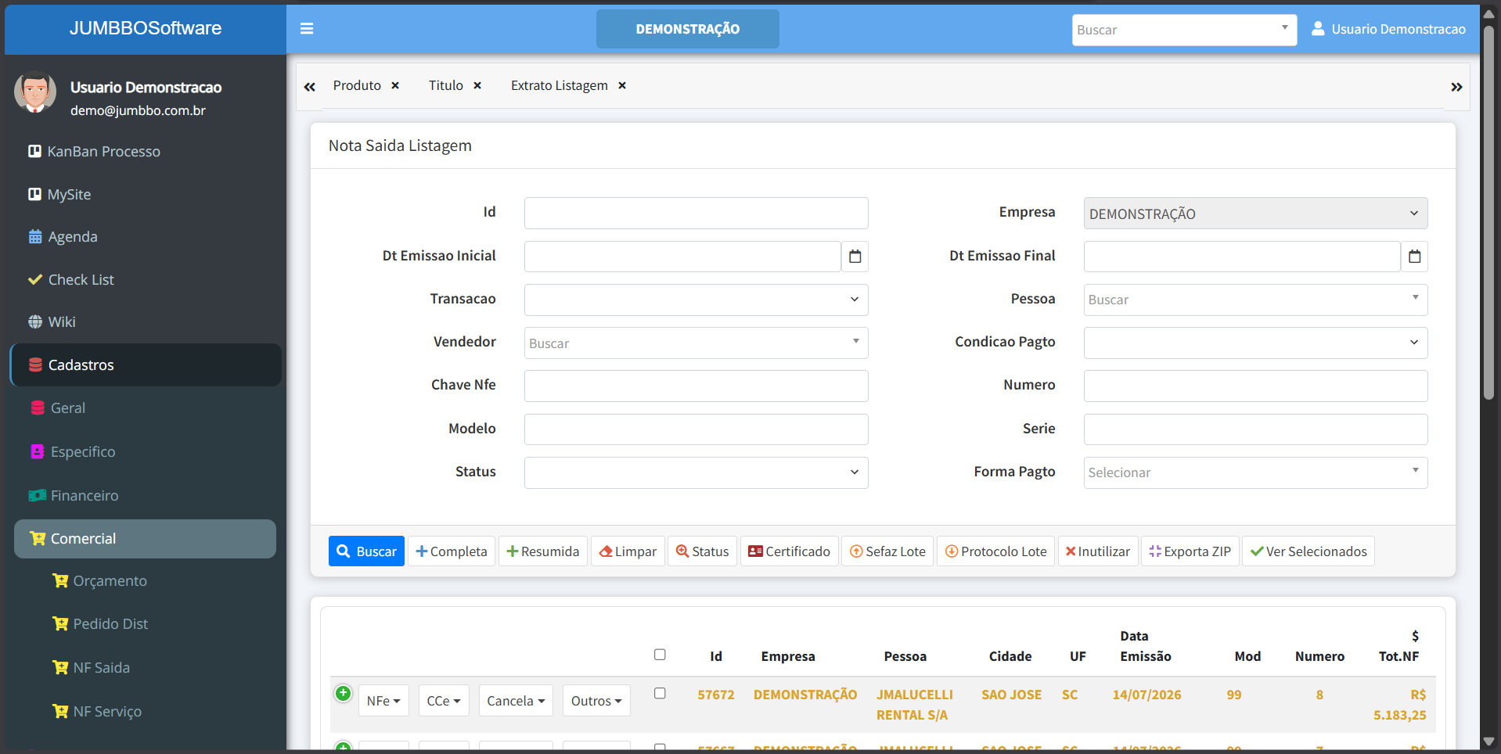The width and height of the screenshot is (1501, 754).
Task: Open the top bar Buscar dropdown
Action: 1184,30
